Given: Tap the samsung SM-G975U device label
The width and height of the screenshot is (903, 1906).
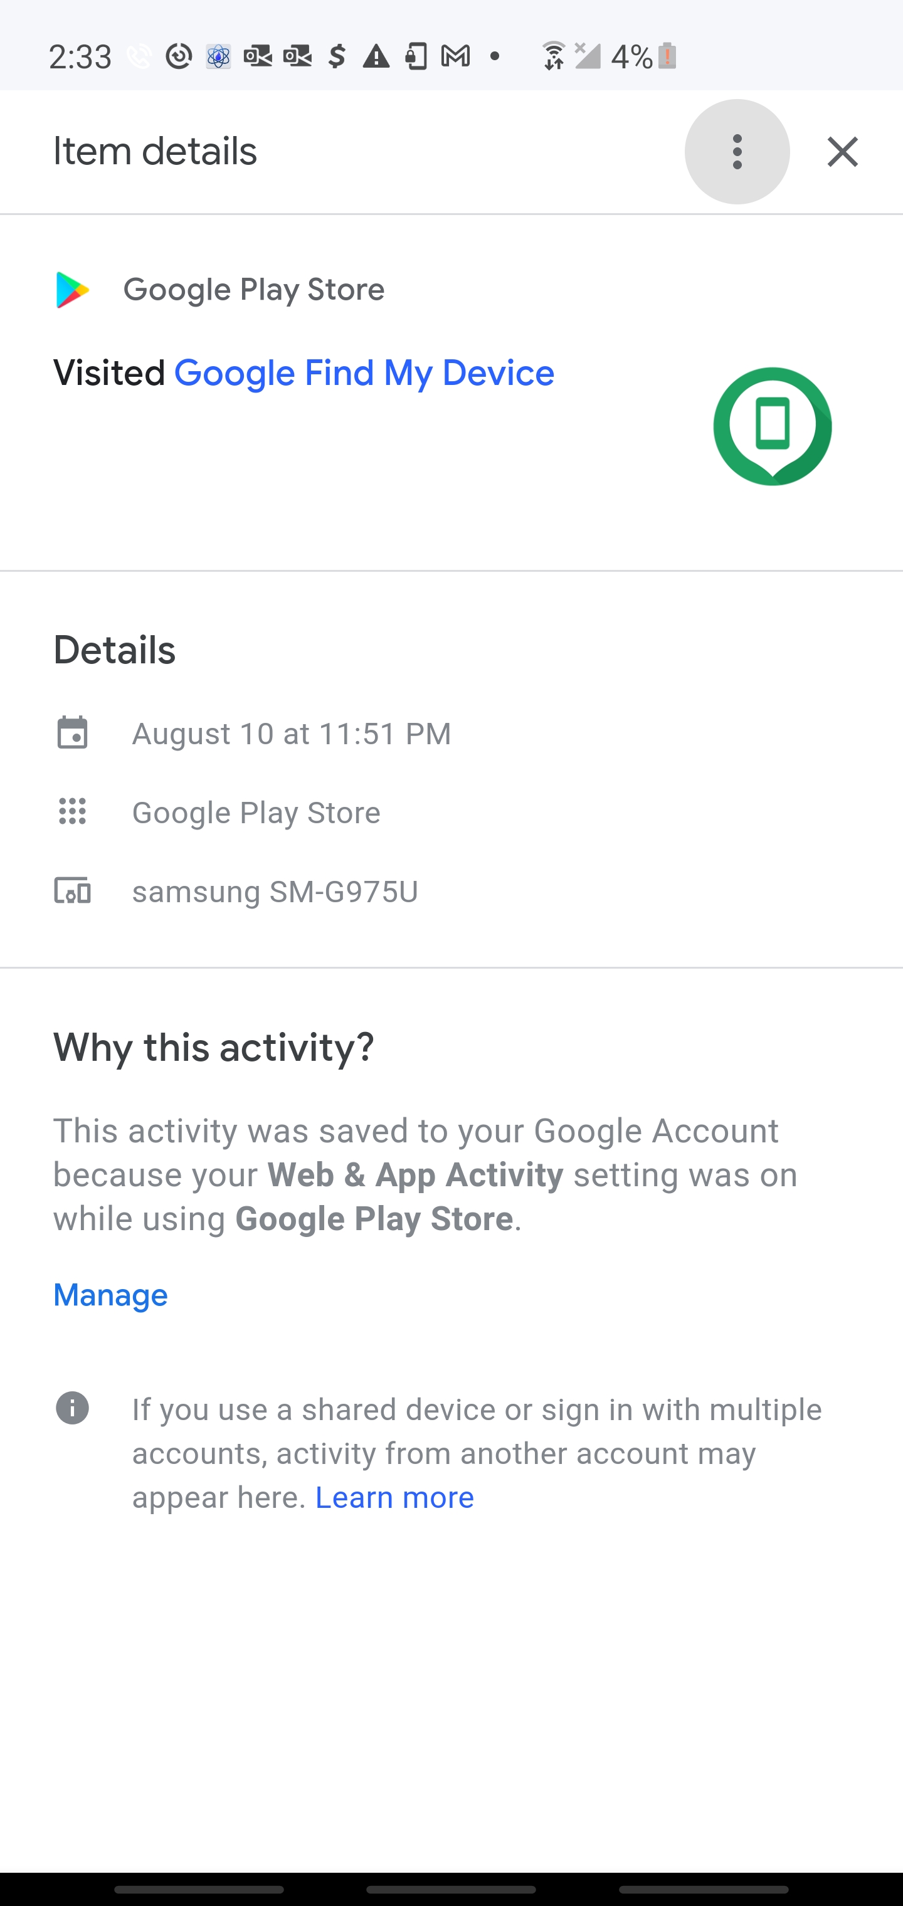Looking at the screenshot, I should (275, 892).
